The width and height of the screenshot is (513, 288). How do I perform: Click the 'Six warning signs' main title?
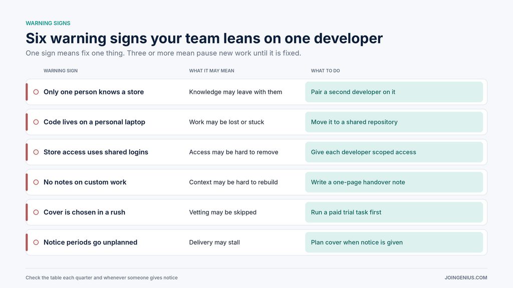(x=204, y=38)
